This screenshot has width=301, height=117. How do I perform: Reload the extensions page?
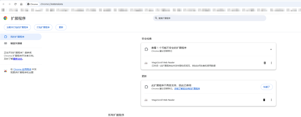pos(15,4)
